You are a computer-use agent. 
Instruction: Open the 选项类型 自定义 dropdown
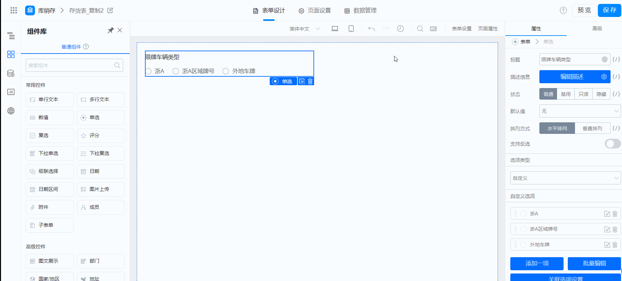click(x=565, y=178)
